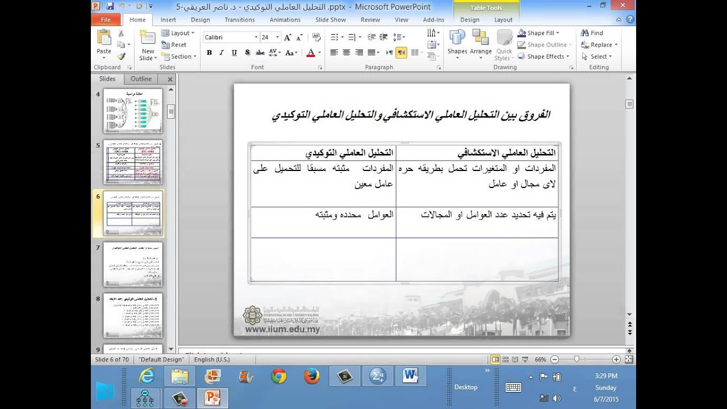Viewport: 727px width, 409px height.
Task: Open character spacing options
Action: click(275, 52)
